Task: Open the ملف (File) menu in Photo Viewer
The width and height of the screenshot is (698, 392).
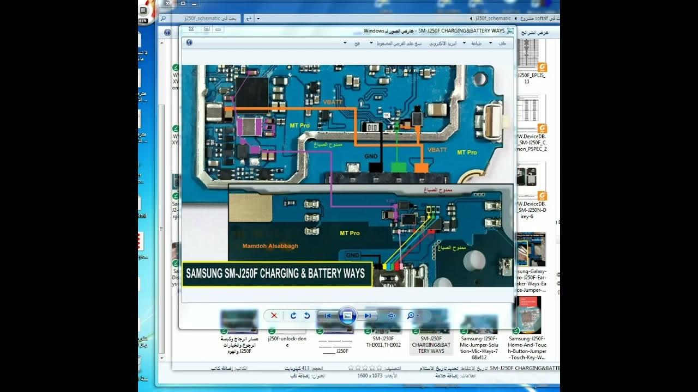Action: (502, 43)
